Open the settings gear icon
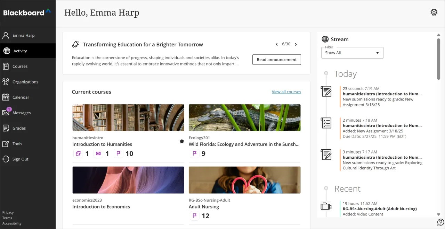The height and width of the screenshot is (229, 445). pyautogui.click(x=434, y=12)
